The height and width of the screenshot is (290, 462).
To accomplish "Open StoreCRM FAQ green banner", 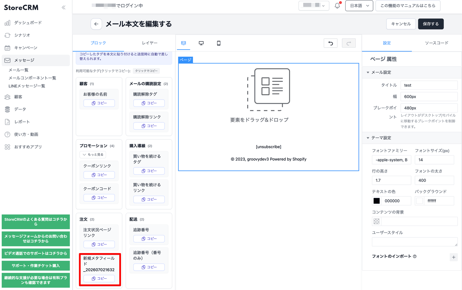I will [x=36, y=222].
